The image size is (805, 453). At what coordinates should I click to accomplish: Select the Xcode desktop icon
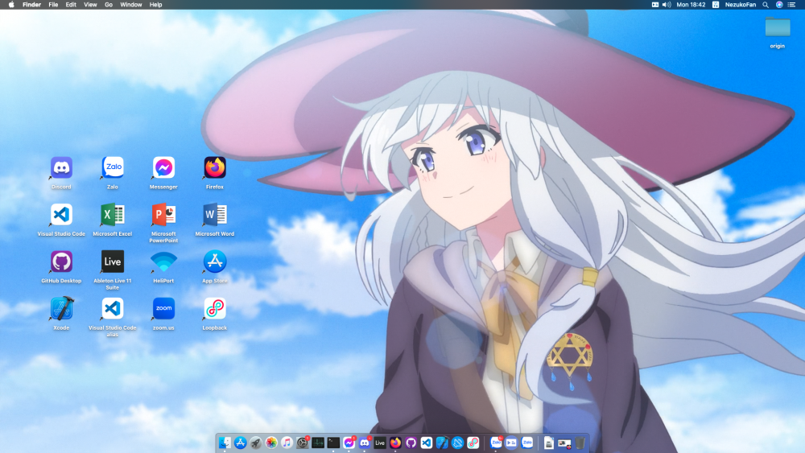pyautogui.click(x=61, y=308)
